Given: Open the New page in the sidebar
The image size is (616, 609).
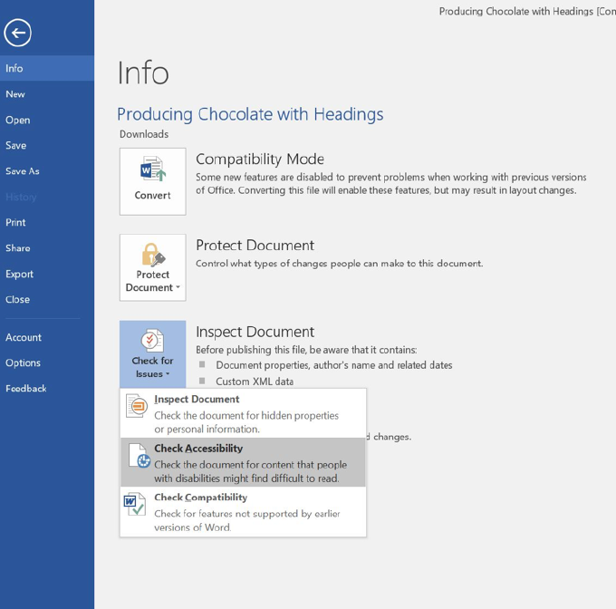Looking at the screenshot, I should (x=47, y=94).
